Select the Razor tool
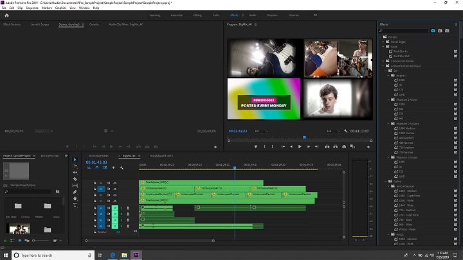Screen dimensions: 463x260 tap(75, 179)
